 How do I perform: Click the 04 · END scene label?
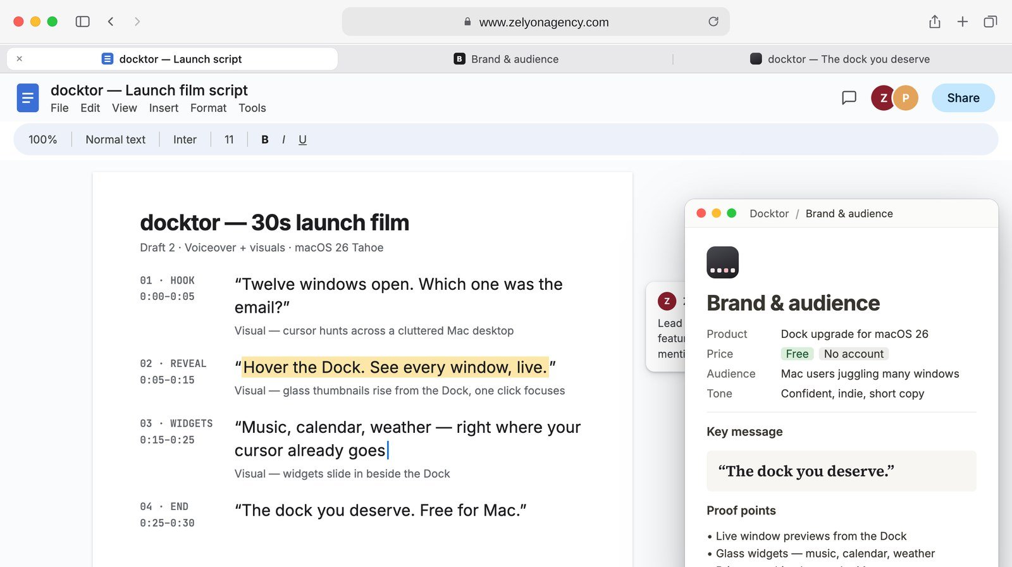tap(164, 507)
